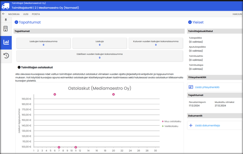Toggle Muu ostolasku legend entry
Image resolution: width=243 pixels, height=154 pixels.
172,121
